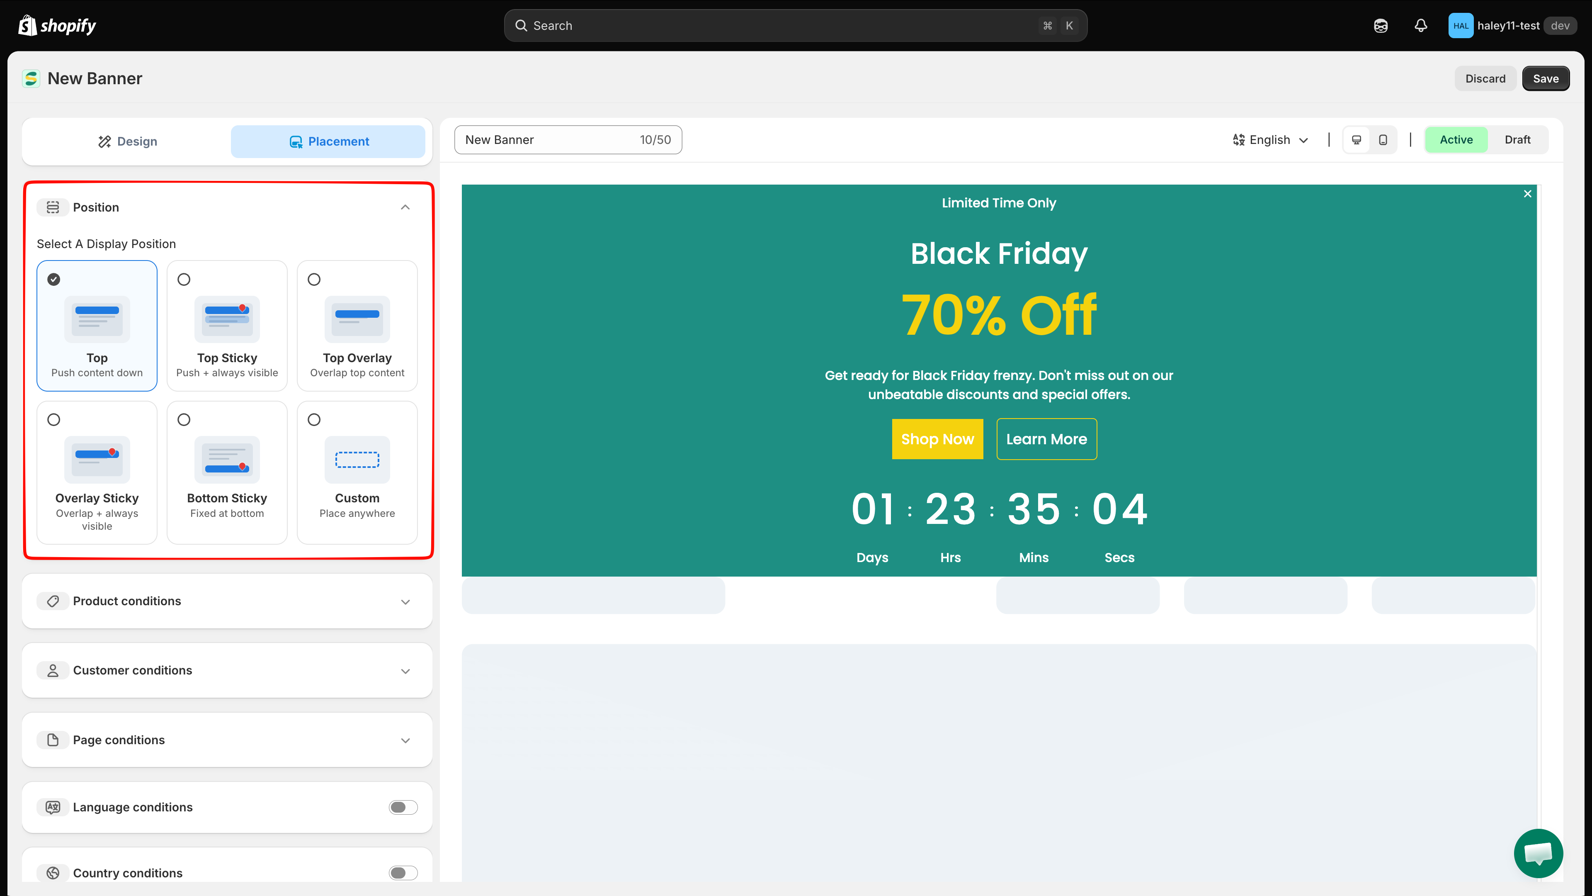Set banner status to Active
Viewport: 1592px width, 896px height.
[1457, 140]
